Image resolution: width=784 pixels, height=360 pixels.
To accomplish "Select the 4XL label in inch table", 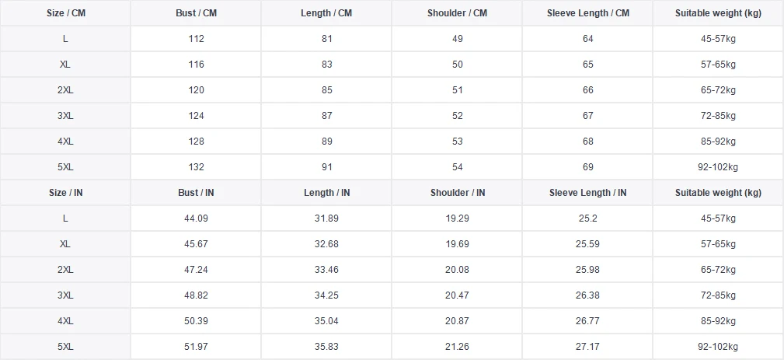I will (65, 321).
